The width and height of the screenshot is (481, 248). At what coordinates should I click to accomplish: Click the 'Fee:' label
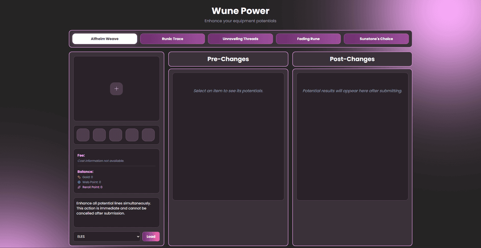[x=81, y=155]
